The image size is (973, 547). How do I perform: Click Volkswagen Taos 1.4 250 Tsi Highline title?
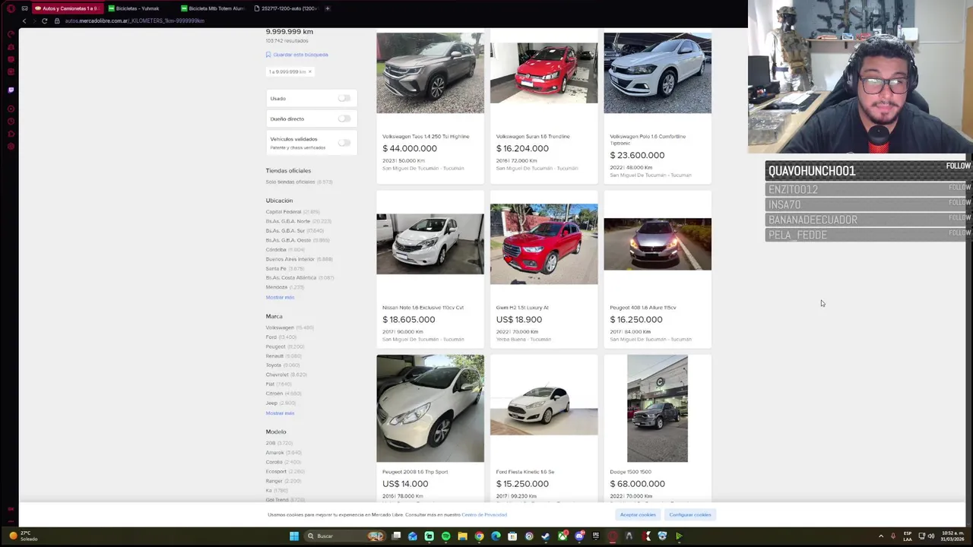(x=426, y=137)
